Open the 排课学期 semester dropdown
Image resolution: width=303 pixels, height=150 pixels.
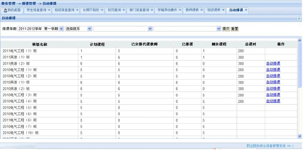pos(40,29)
